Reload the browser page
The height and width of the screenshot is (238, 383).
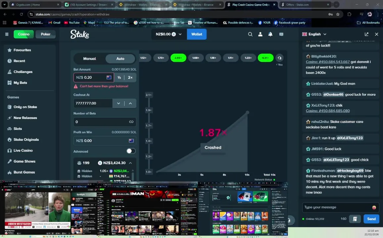(21, 14)
